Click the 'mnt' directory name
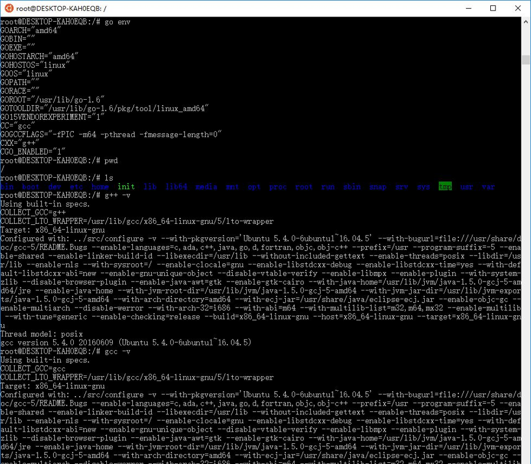Viewport: 531px width, 464px height. 232,187
